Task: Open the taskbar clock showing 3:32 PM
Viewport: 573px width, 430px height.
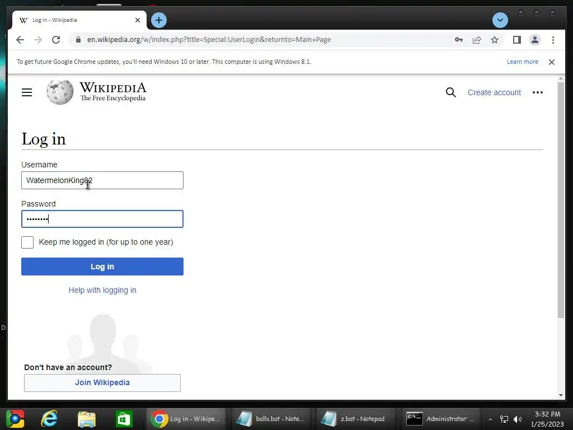Action: 547,419
